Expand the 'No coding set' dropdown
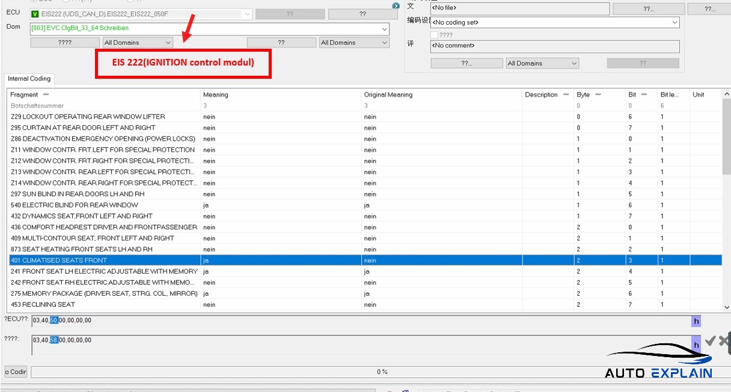The width and height of the screenshot is (731, 392). tap(674, 22)
